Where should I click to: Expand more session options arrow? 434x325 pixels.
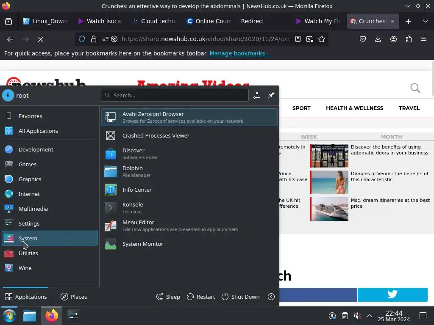tap(271, 297)
